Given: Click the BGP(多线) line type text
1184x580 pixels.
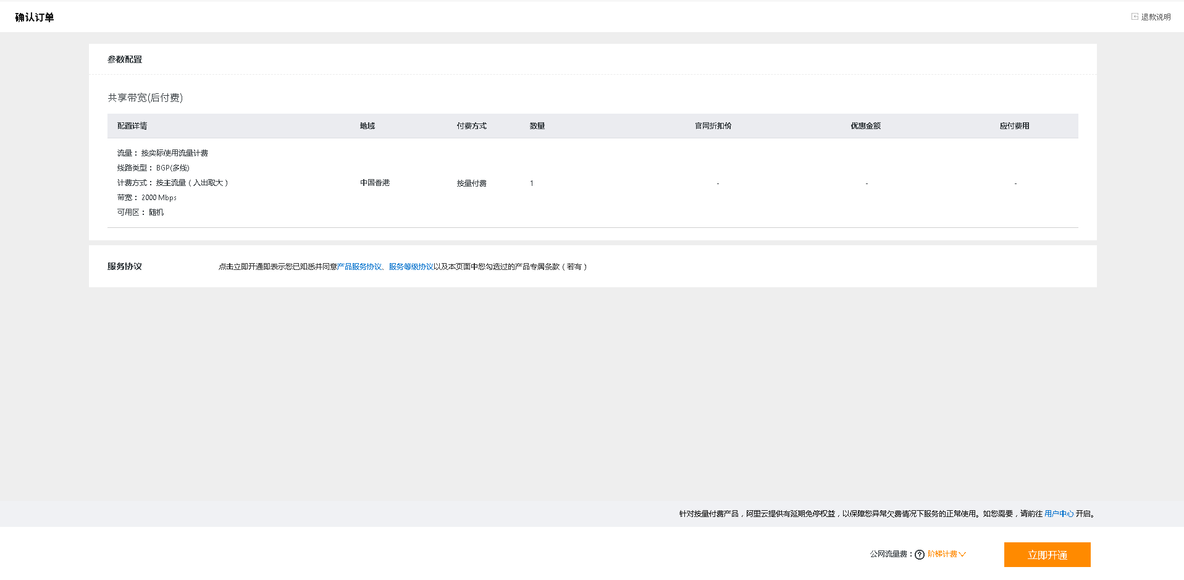Looking at the screenshot, I should tap(172, 168).
